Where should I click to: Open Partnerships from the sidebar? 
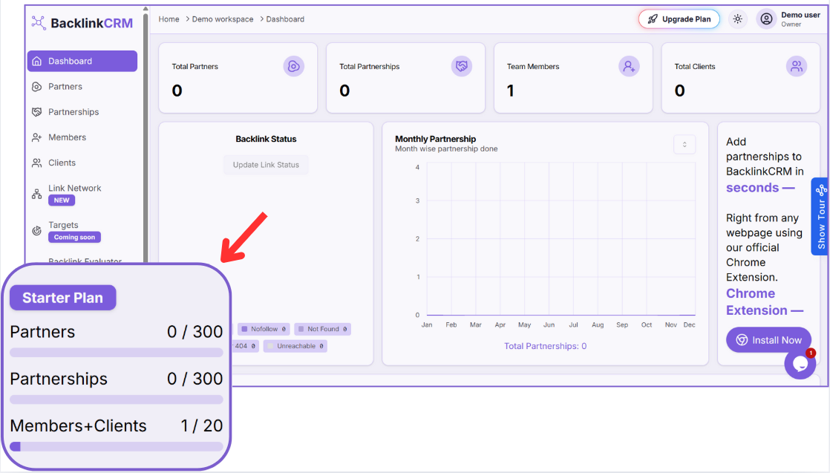point(73,112)
